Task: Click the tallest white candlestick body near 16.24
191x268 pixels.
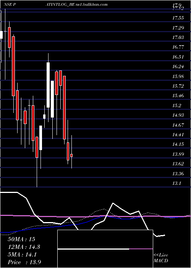Action: pos(48,85)
